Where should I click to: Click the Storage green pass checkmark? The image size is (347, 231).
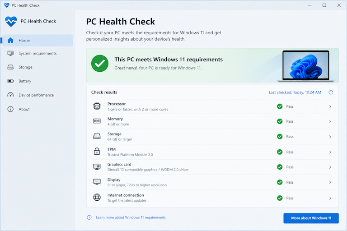(280, 137)
